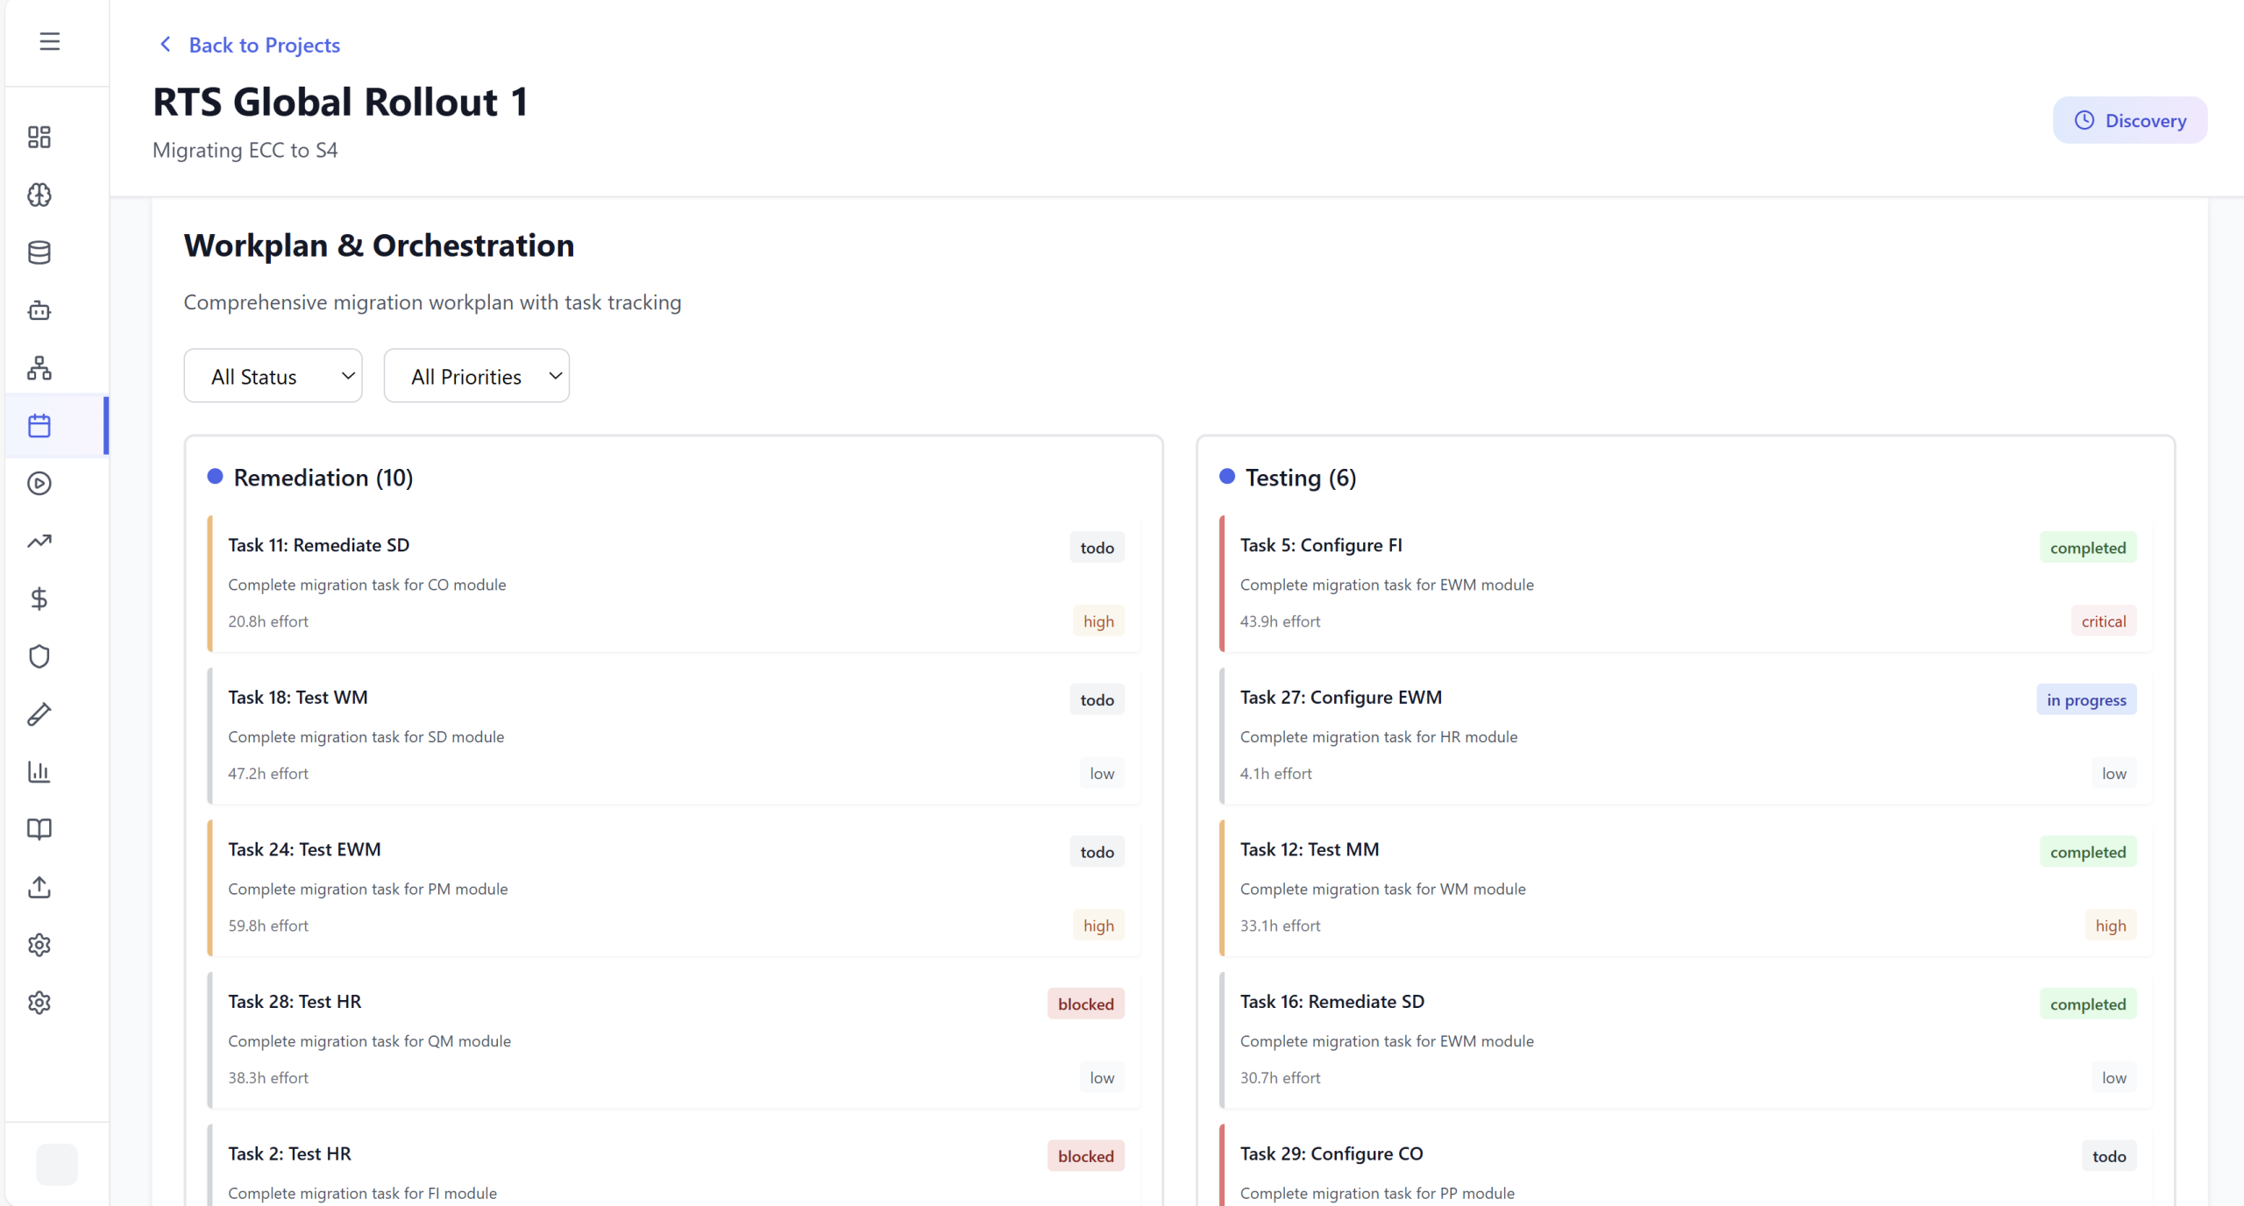Click the upload icon in sidebar
The image size is (2244, 1206).
pos(39,887)
